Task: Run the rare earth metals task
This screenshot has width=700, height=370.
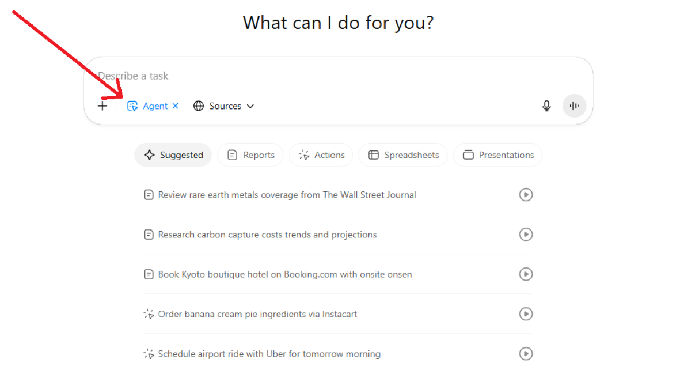Action: (x=526, y=195)
